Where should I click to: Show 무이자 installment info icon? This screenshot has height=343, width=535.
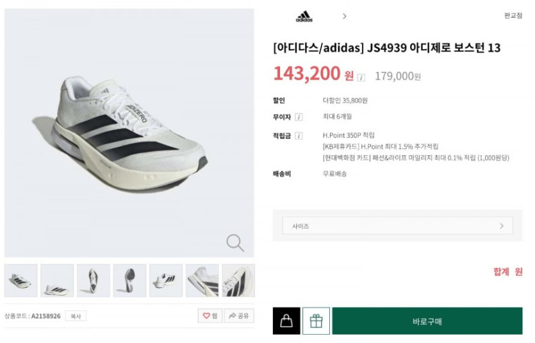coord(299,117)
